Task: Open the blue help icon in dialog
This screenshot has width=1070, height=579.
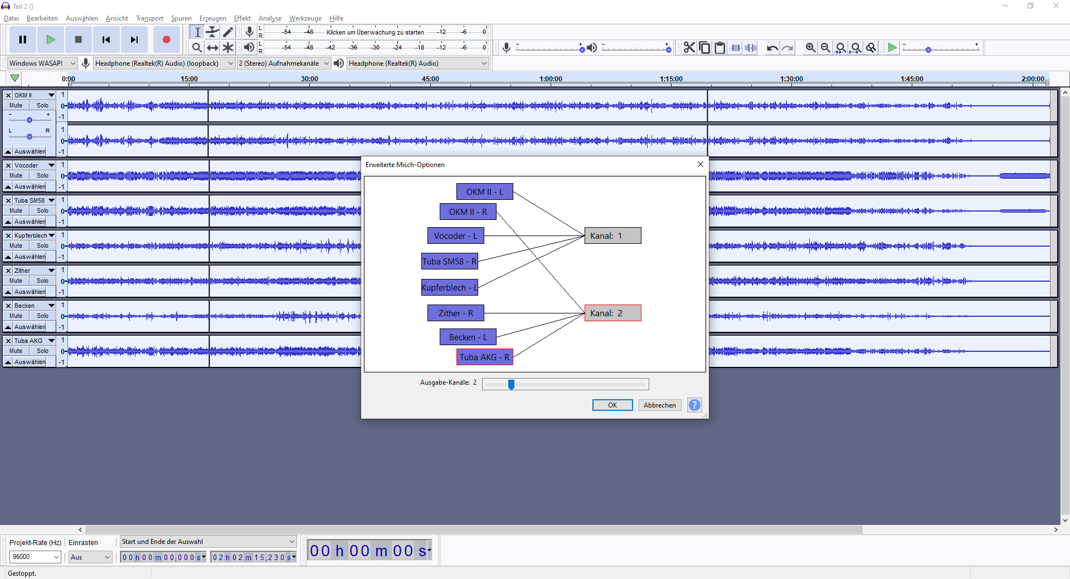Action: pos(694,405)
